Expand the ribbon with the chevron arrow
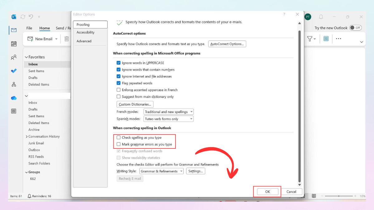This screenshot has width=374, height=210. [362, 42]
